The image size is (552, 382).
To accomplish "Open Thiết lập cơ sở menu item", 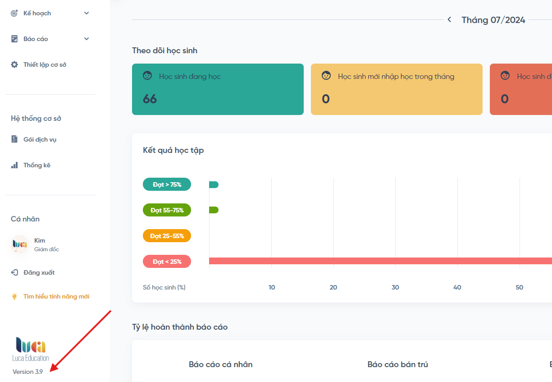I will [45, 65].
